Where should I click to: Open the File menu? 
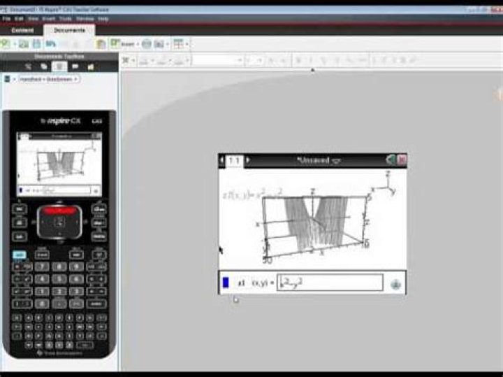[6, 19]
